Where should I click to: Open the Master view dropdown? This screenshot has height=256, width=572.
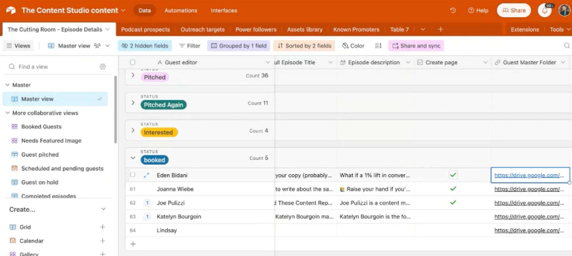[x=107, y=46]
